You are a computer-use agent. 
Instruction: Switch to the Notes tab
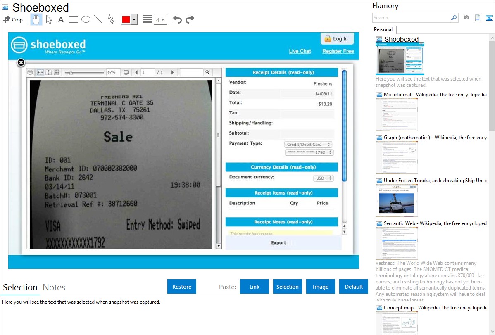tap(54, 287)
